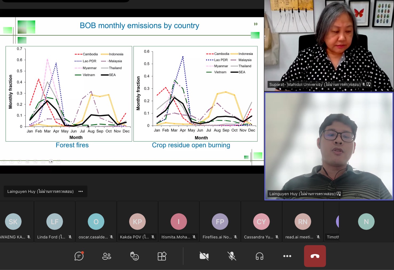This screenshot has height=270, width=394.
Task: Hang up with the red leave button
Action: click(x=315, y=256)
